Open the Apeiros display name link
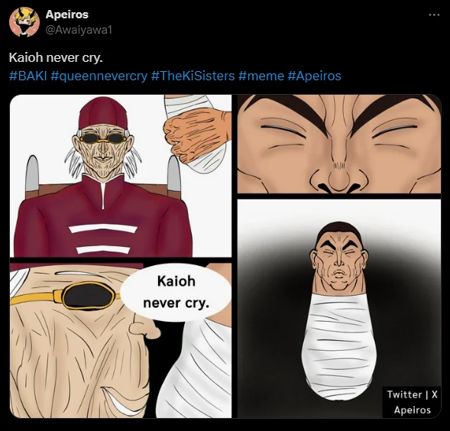This screenshot has width=450, height=431. [x=67, y=15]
